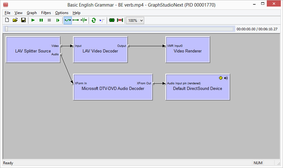This screenshot has width=283, height=168.
Task: Click the NUM indicator in status bar
Action: pos(258,163)
